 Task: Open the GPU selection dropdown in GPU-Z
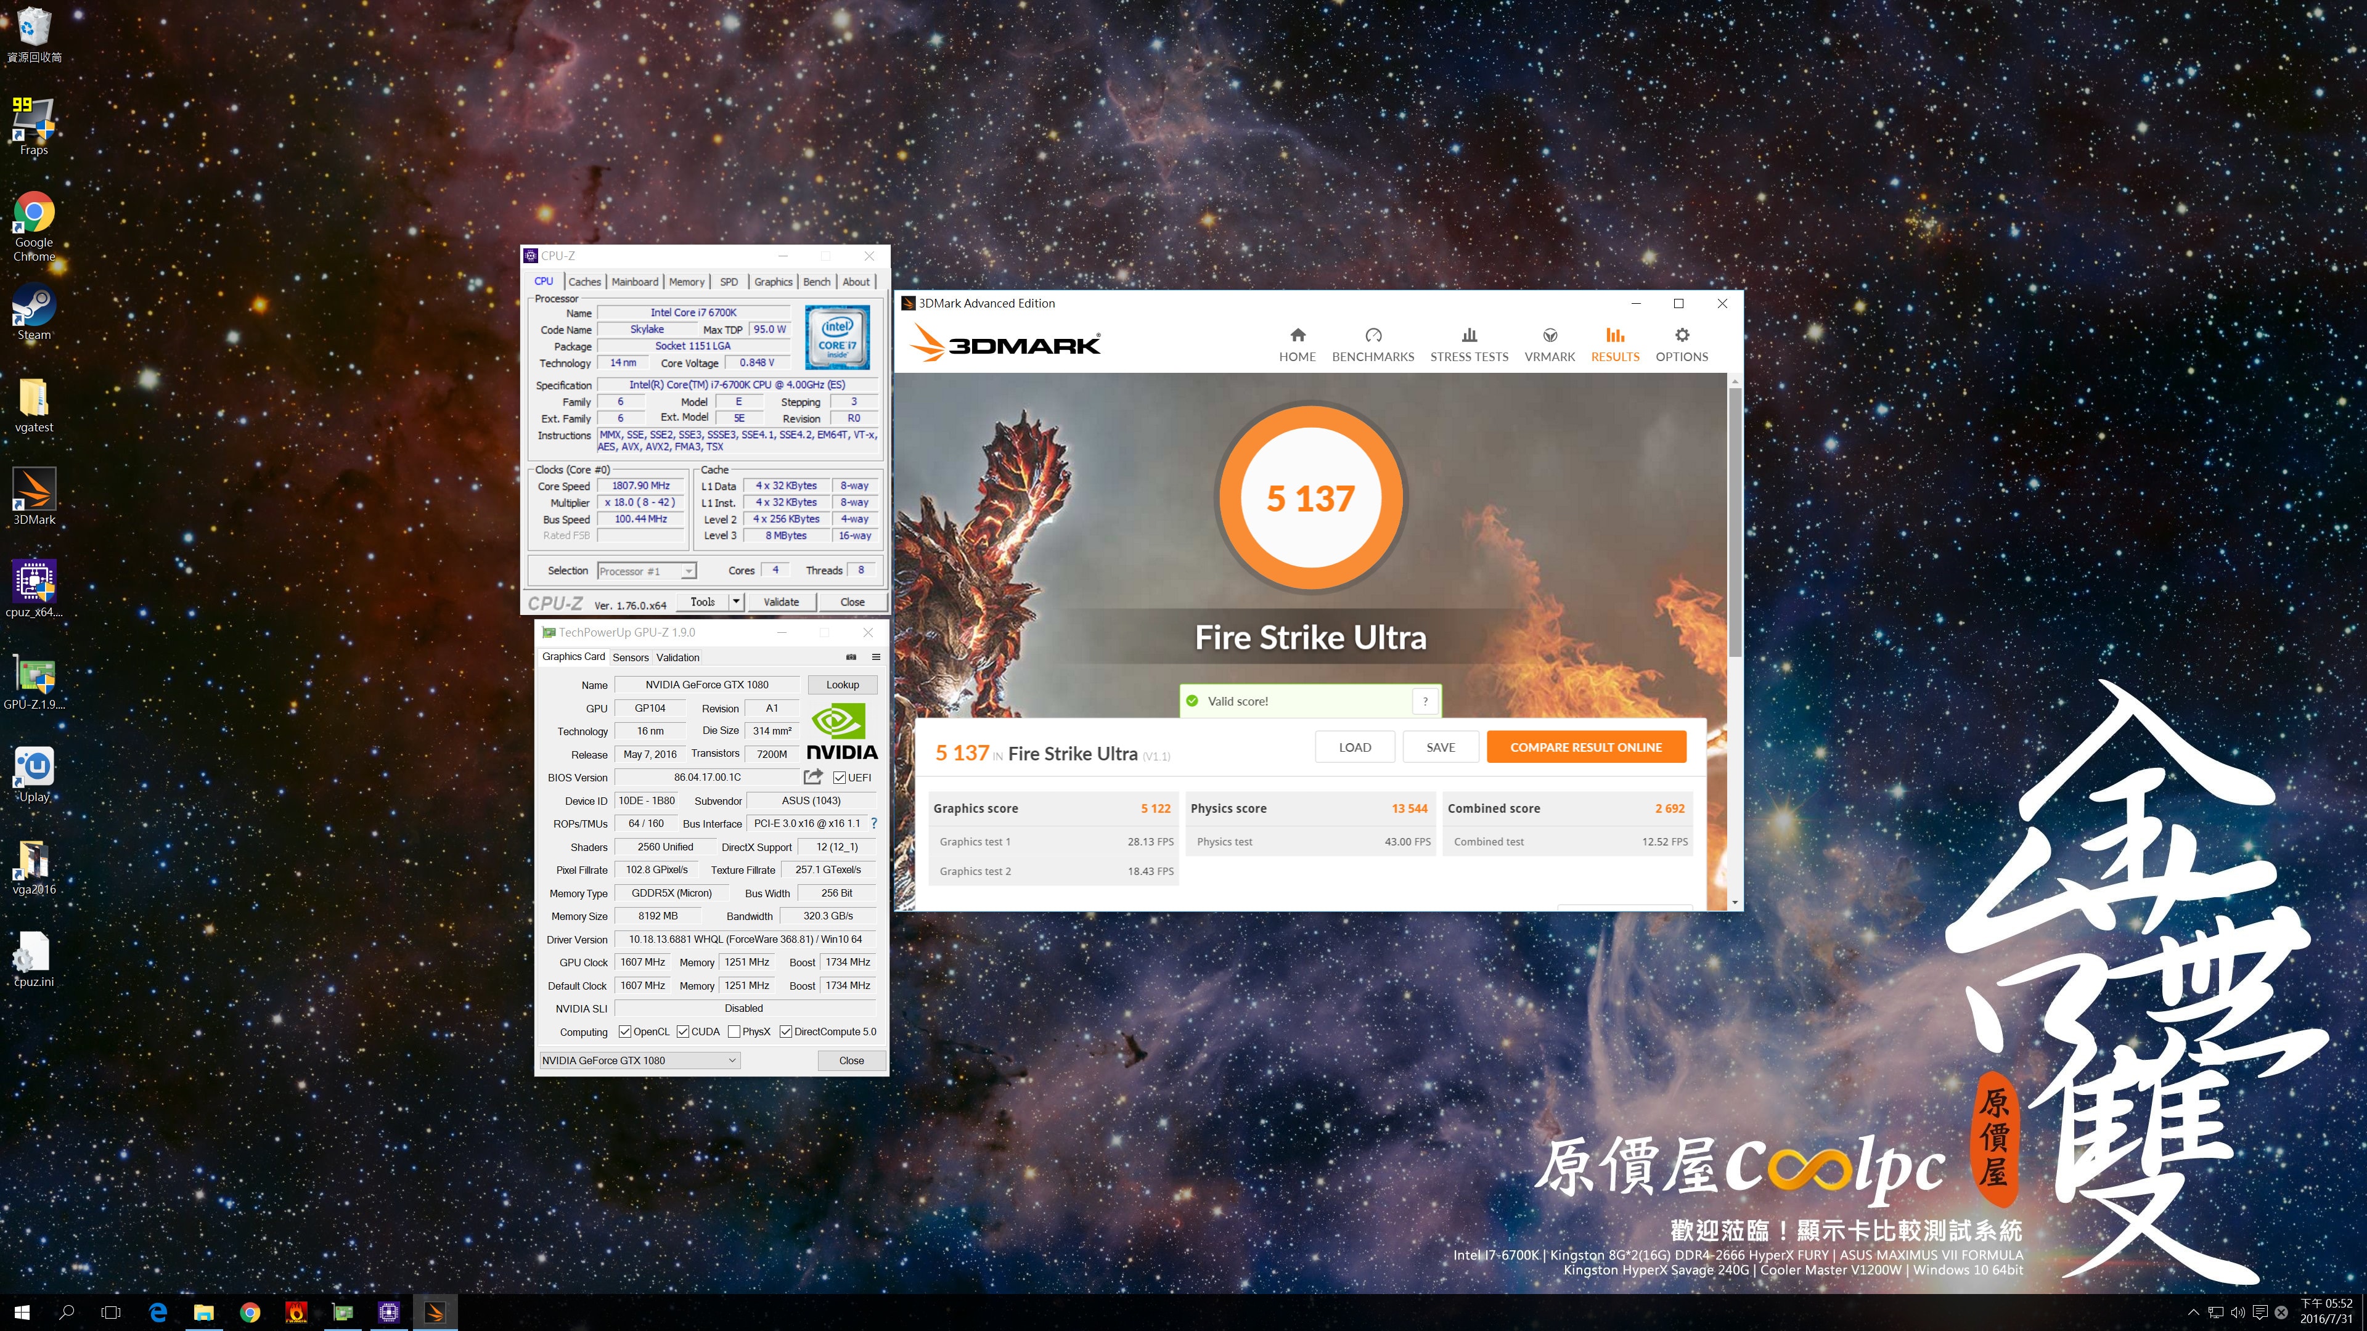pos(640,1060)
